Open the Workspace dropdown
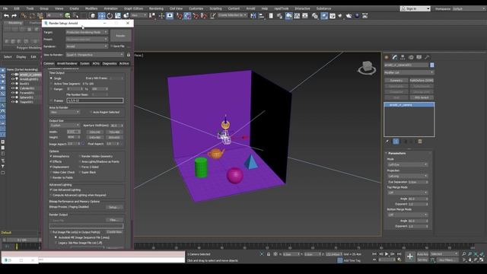487x274 pixels. point(469,8)
